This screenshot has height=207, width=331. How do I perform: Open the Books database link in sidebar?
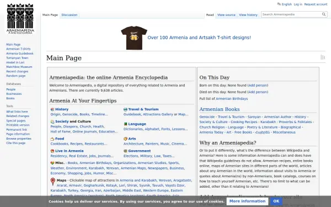10,98
